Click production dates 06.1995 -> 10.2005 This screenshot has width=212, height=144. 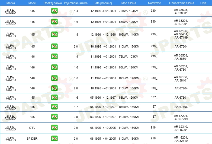(x=103, y=128)
